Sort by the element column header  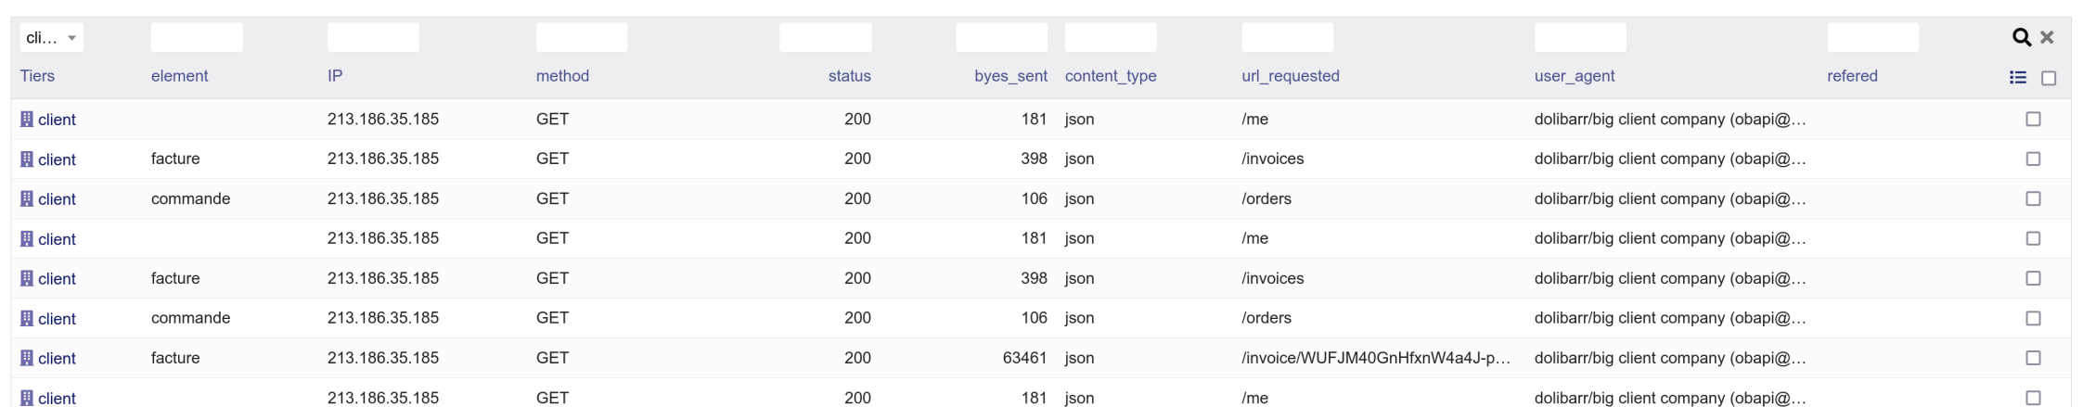point(179,76)
